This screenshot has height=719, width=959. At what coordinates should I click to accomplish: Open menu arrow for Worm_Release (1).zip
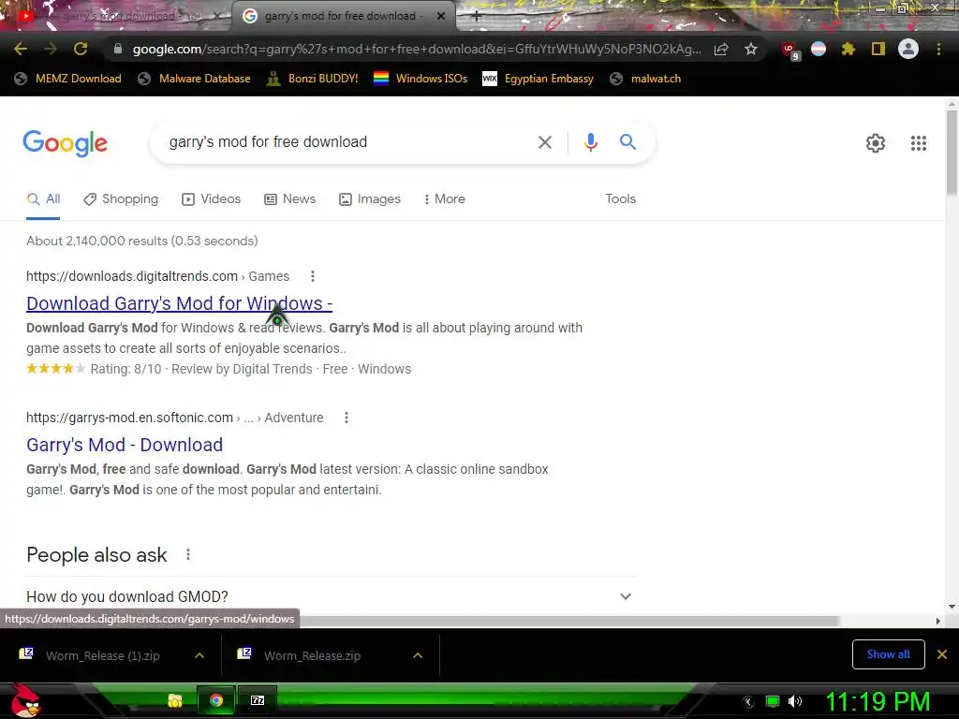(199, 655)
